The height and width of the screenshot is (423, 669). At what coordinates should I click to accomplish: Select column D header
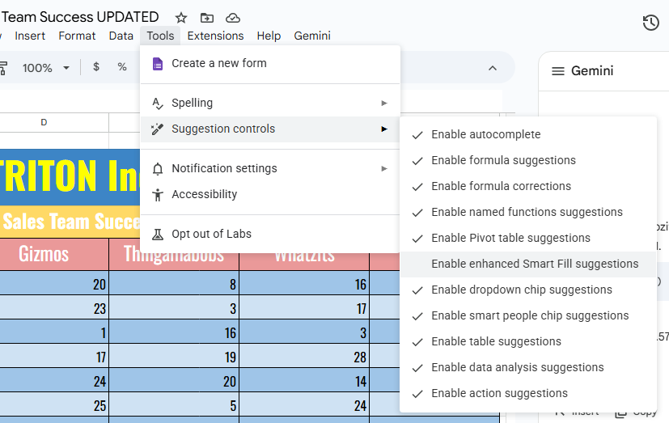[44, 122]
